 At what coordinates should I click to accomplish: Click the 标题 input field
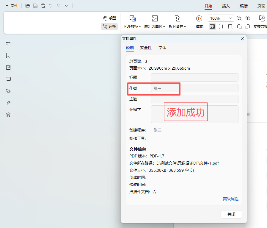coord(195,77)
